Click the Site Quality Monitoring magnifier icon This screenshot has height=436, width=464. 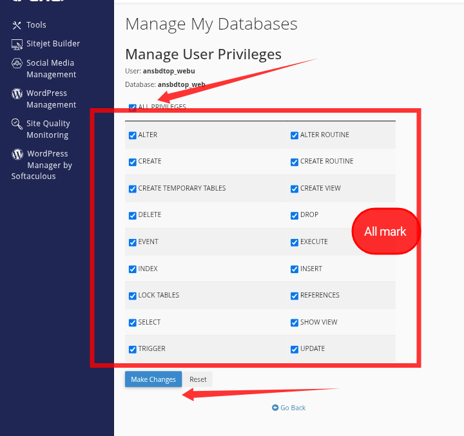point(17,124)
